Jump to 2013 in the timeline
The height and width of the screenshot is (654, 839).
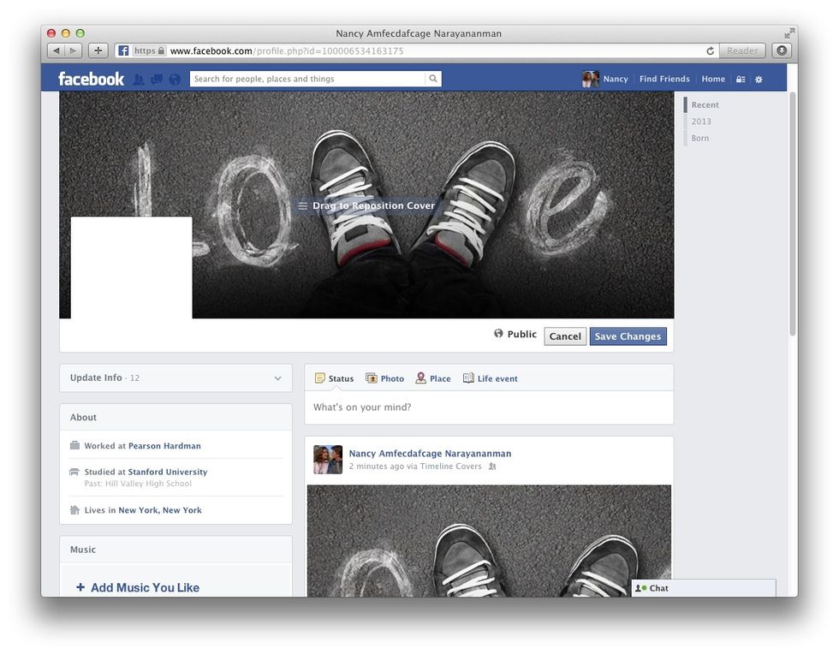701,122
